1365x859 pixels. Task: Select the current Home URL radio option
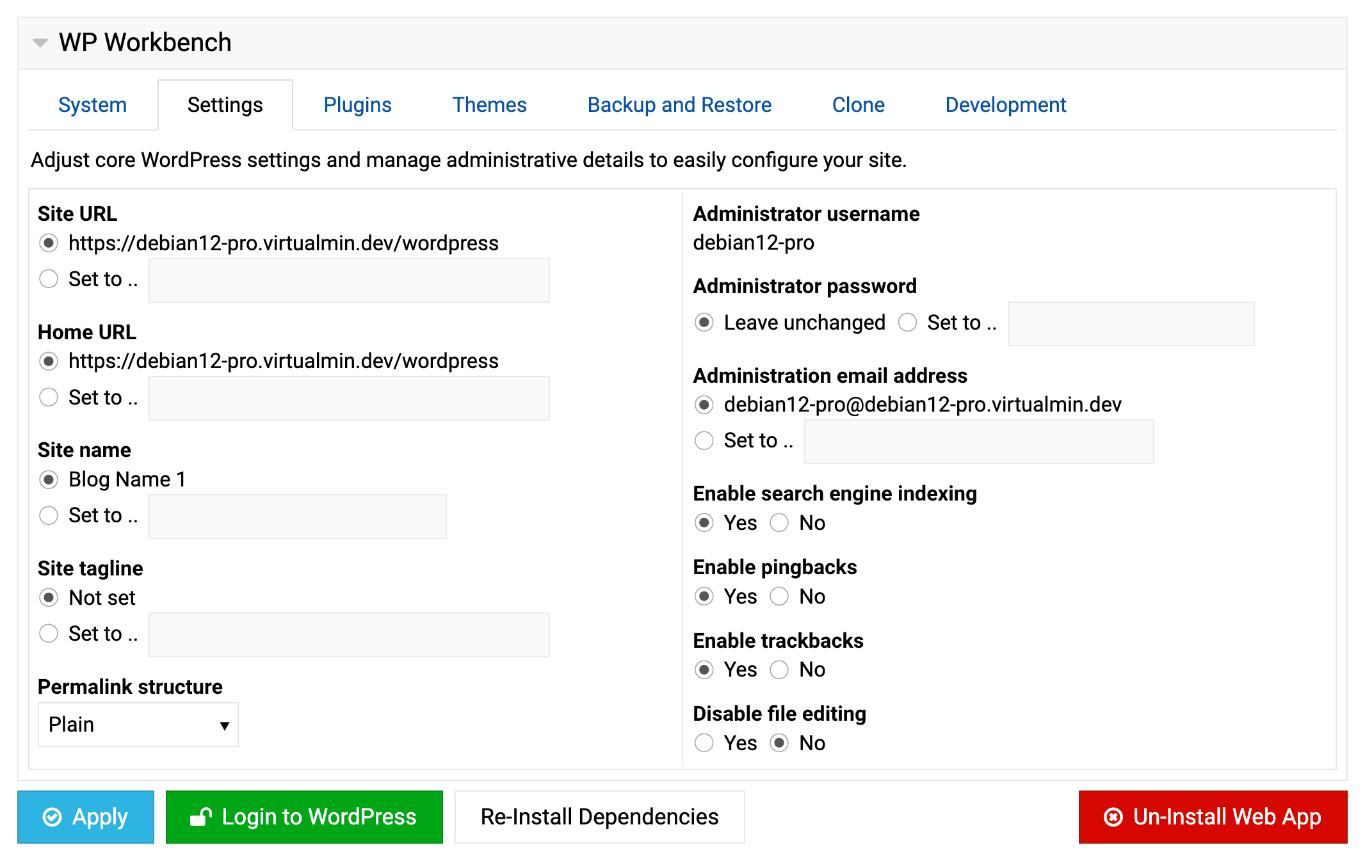(49, 362)
